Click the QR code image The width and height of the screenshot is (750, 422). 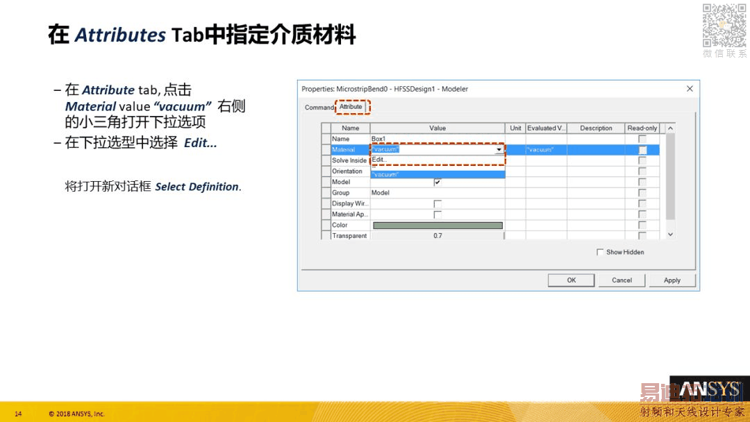tap(724, 25)
